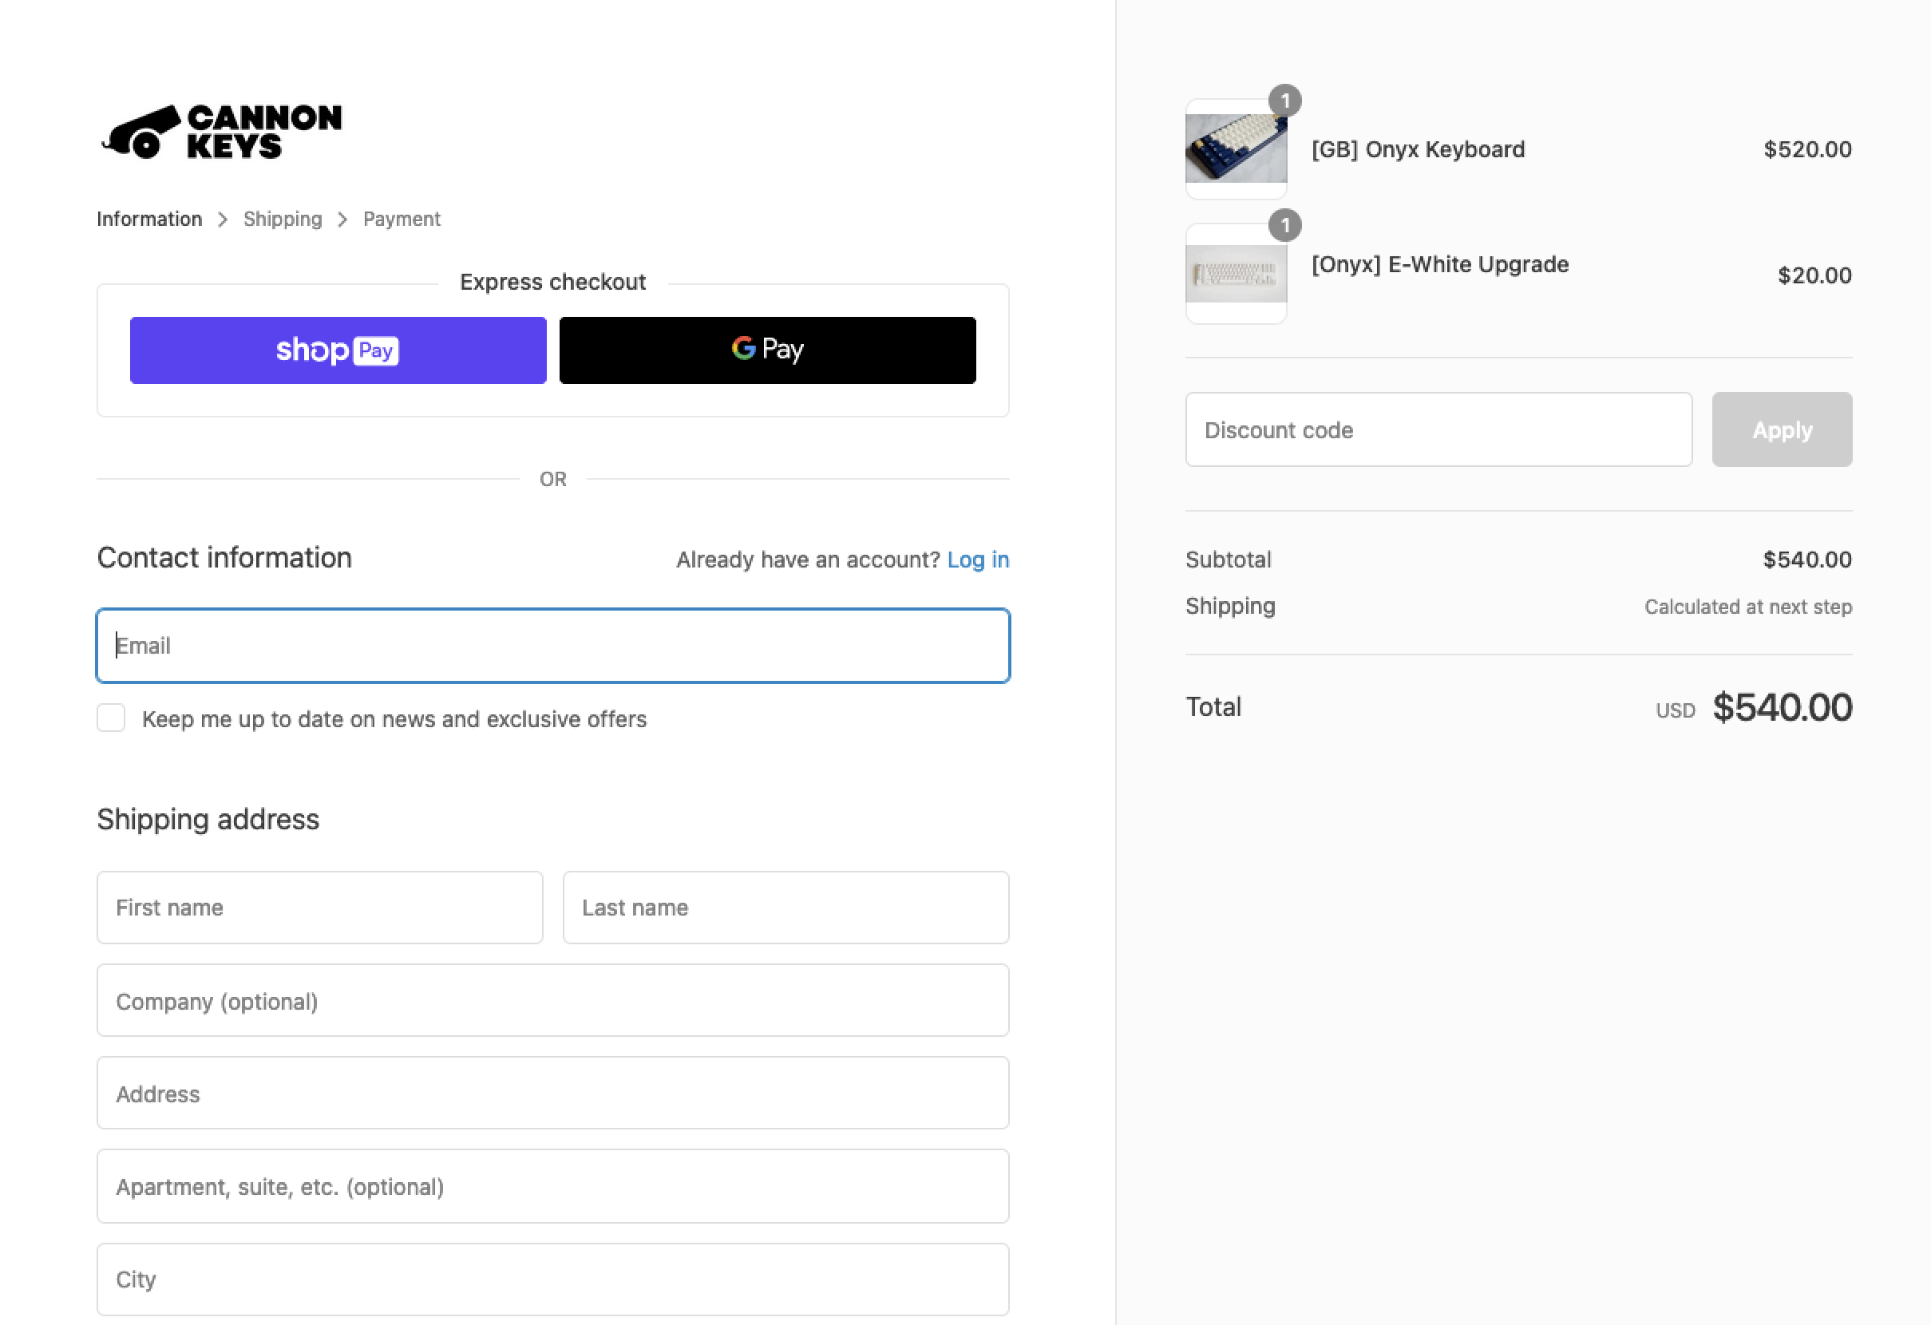Go to the Shipping breadcrumb step

283,220
